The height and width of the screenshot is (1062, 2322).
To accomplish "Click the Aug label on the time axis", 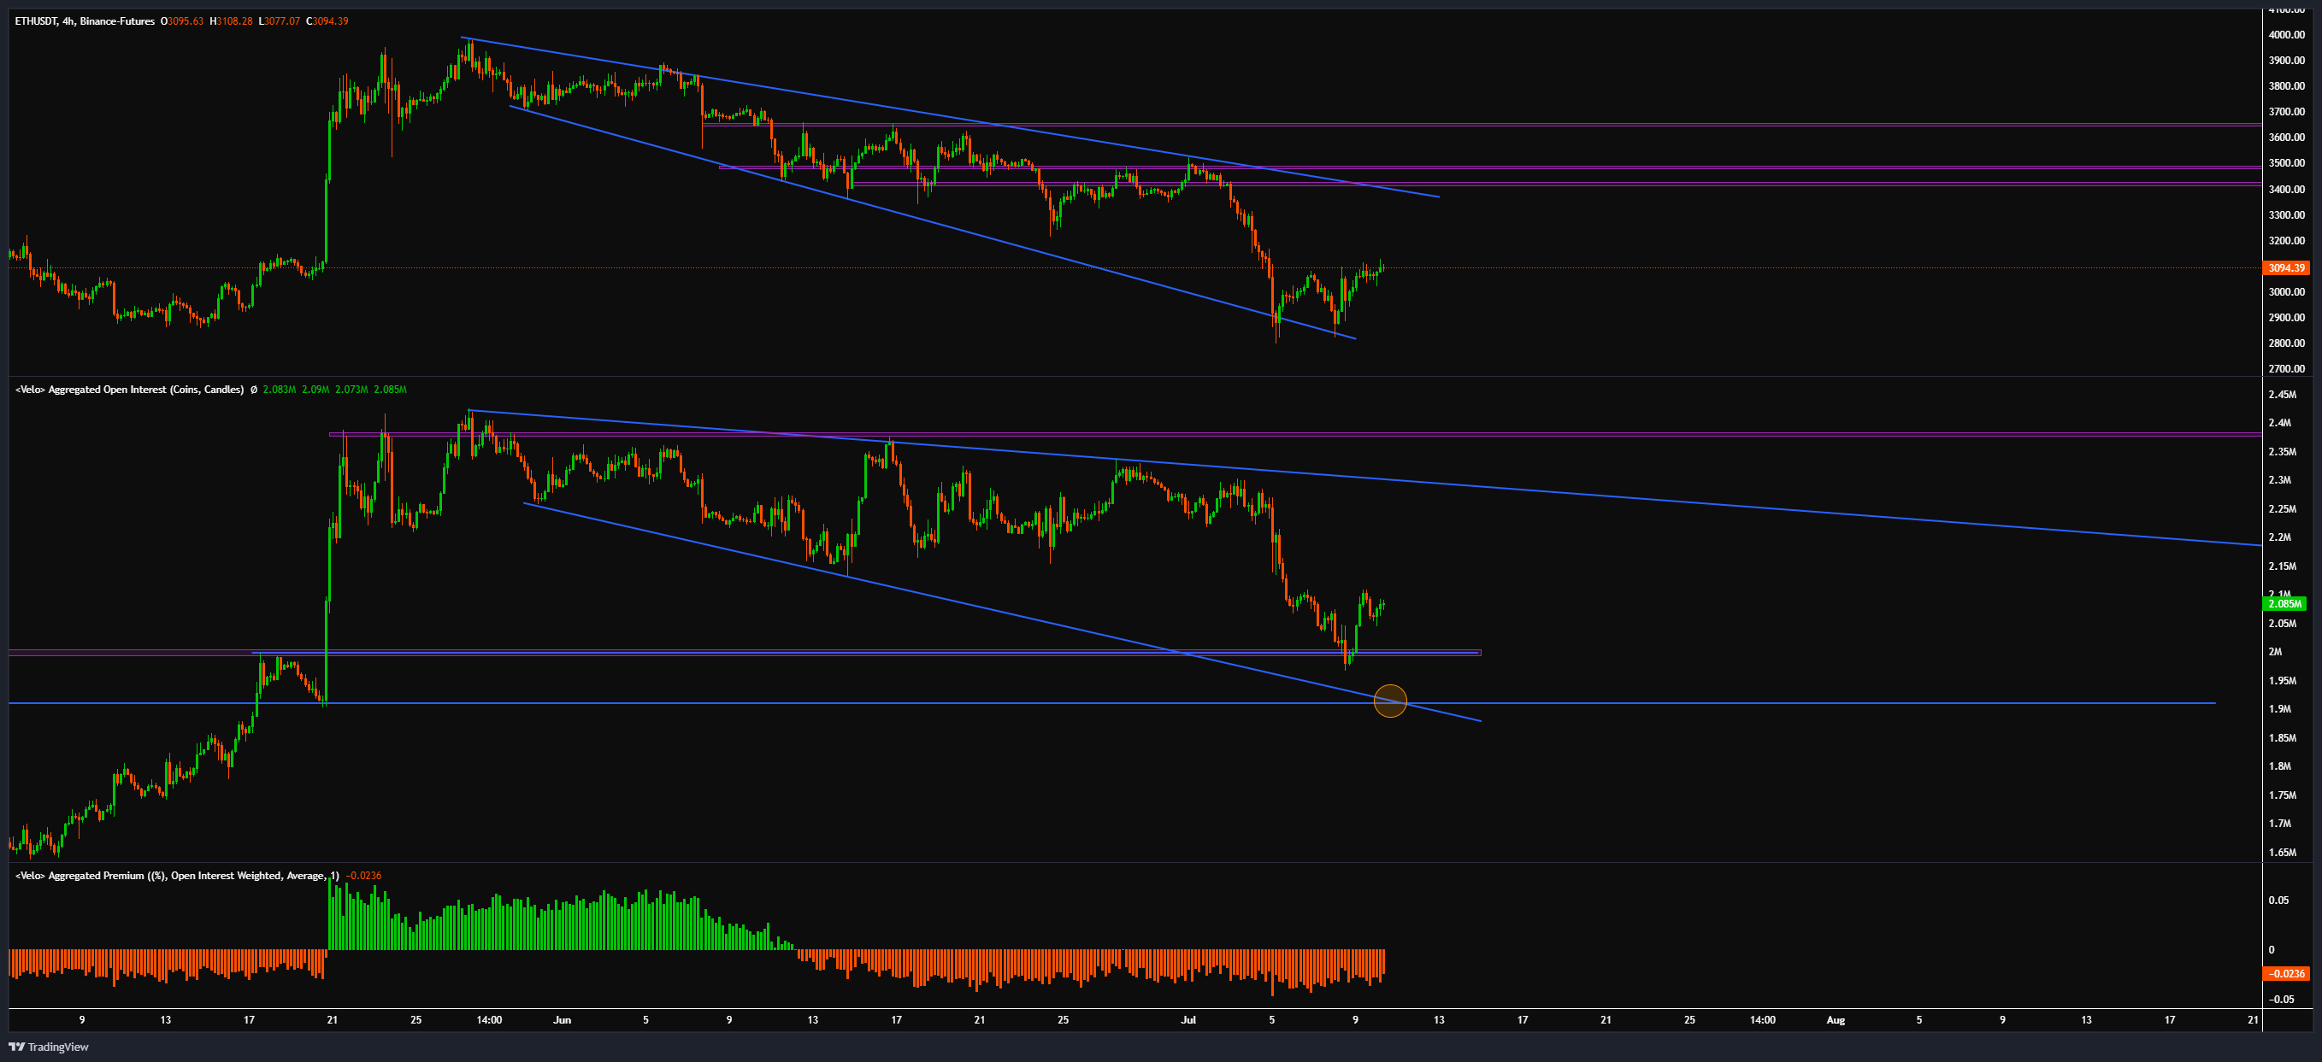I will (1835, 1019).
